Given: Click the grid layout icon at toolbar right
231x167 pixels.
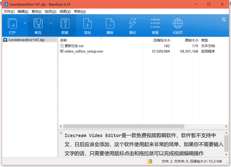Looking at the screenshot, I should click(x=224, y=19).
